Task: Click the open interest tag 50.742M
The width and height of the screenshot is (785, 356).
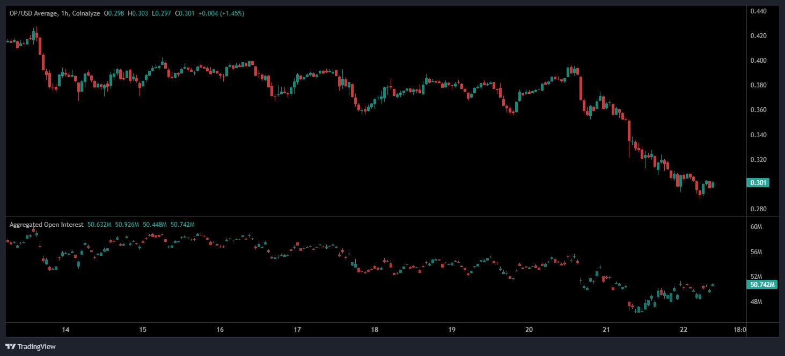Action: tap(761, 285)
